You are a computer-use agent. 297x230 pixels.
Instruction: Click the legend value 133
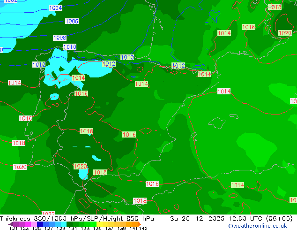(85, 228)
